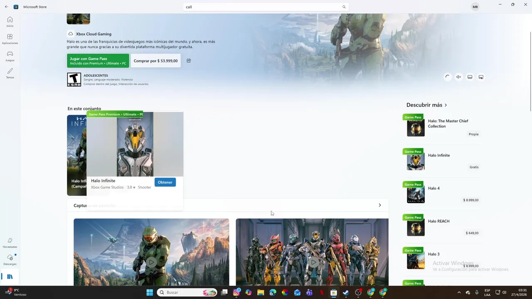The width and height of the screenshot is (532, 299).
Task: Open the weather widget showing 9°C Ventoso
Action: (x=16, y=292)
